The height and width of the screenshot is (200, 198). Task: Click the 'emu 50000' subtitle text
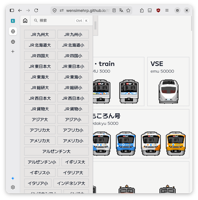[162, 71]
